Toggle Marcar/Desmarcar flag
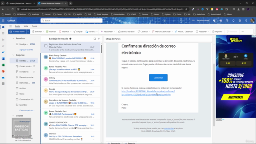The image size is (256, 144). pyautogui.click(x=162, y=32)
